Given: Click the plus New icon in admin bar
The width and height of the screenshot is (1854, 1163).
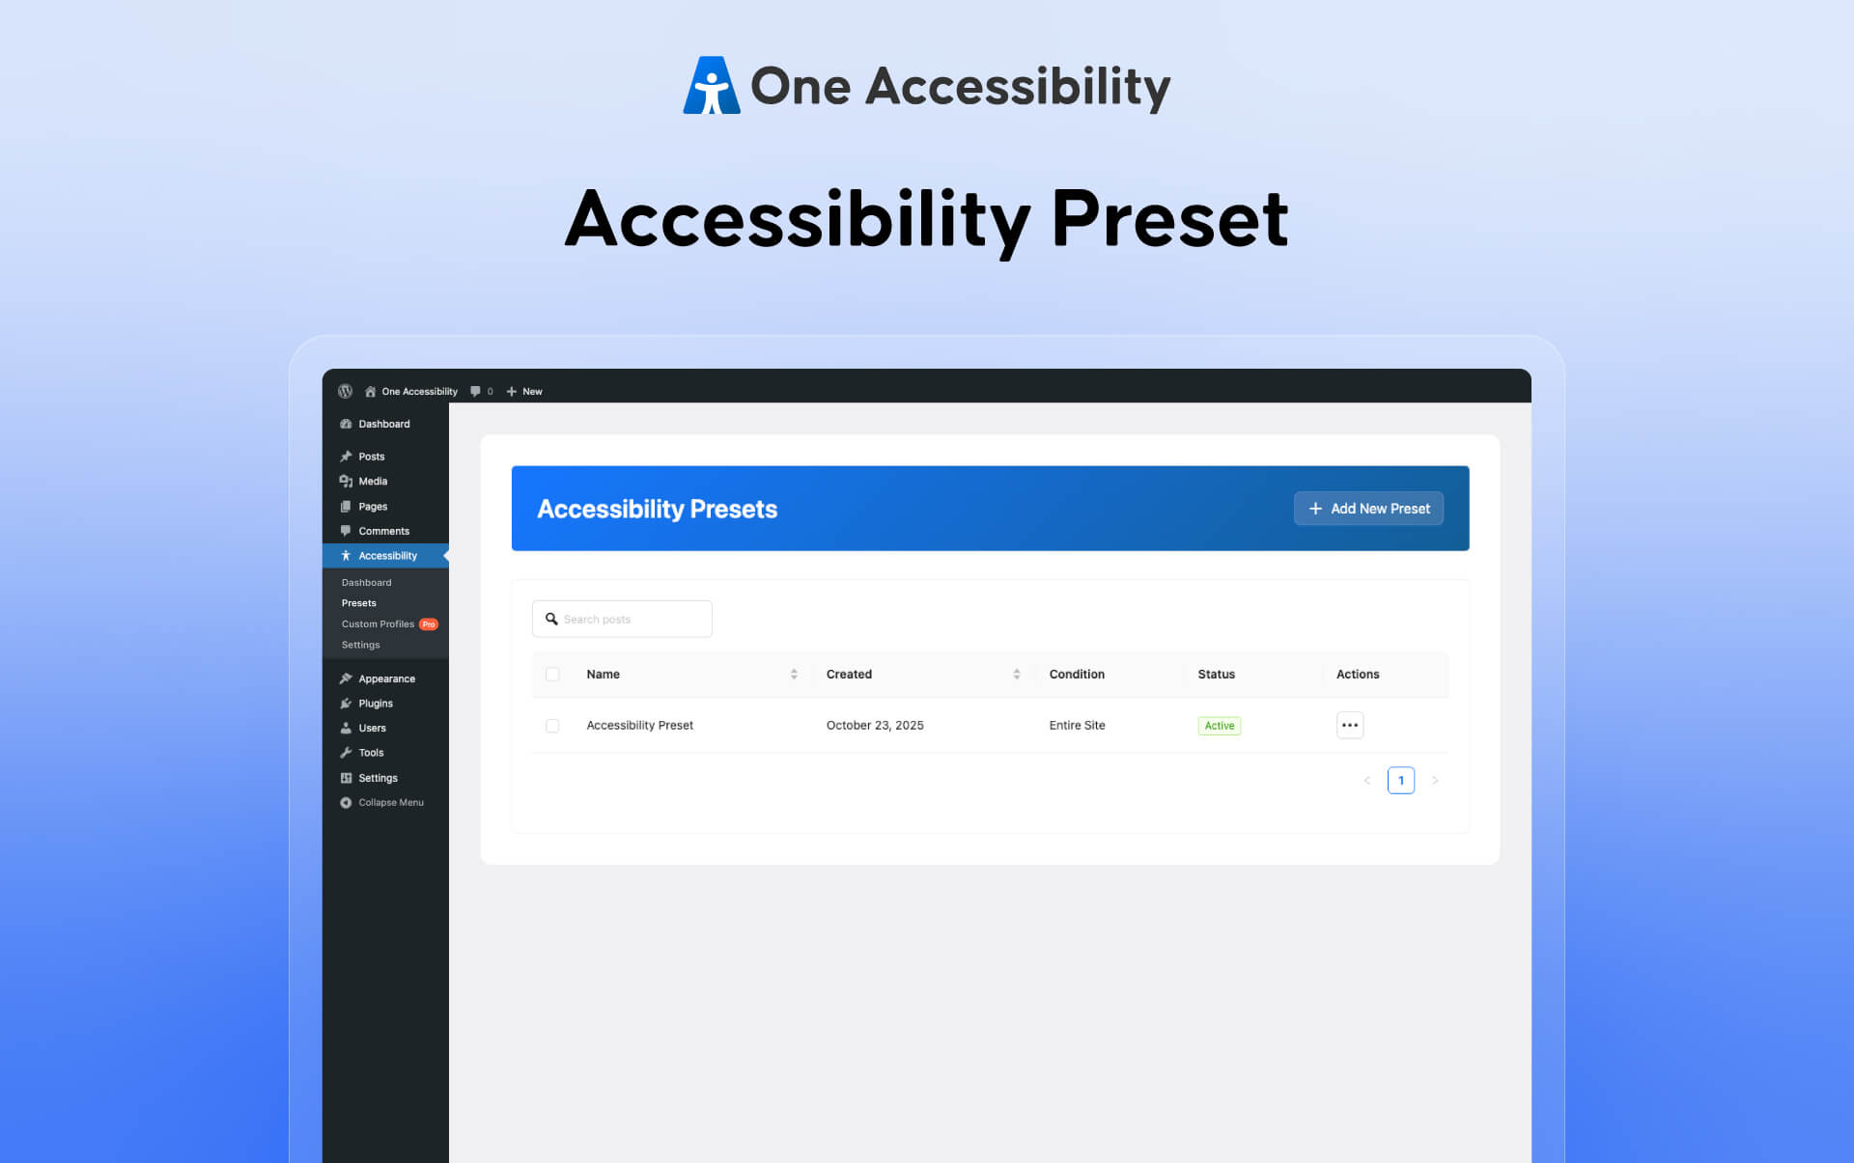Looking at the screenshot, I should (x=512, y=391).
